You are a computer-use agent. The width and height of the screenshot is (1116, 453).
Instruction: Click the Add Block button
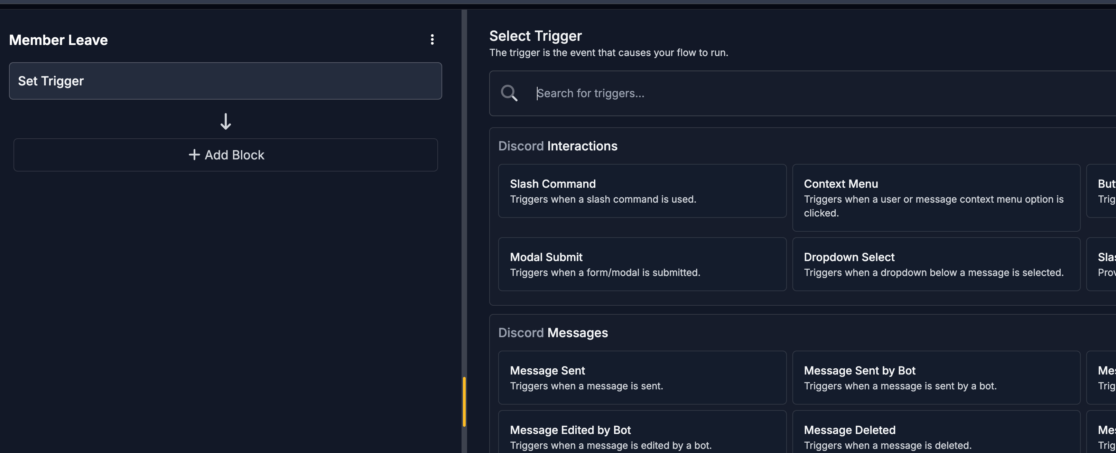[225, 155]
